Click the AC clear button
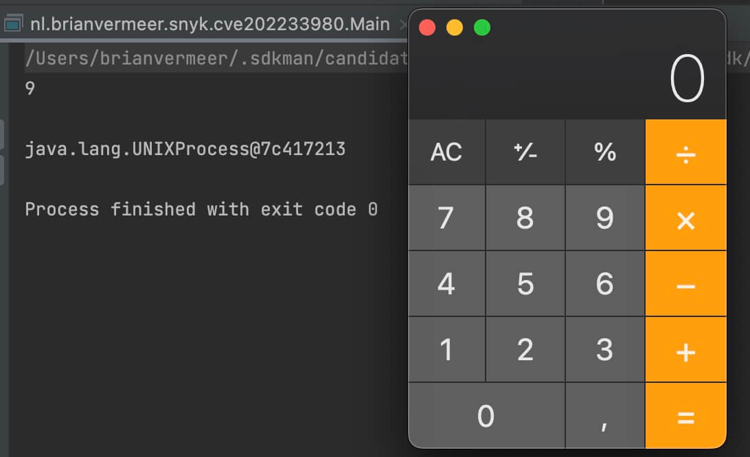 [x=446, y=152]
